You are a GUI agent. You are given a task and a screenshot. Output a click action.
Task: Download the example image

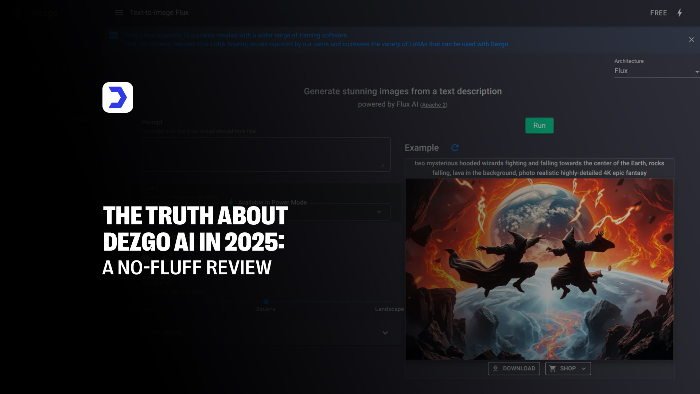pyautogui.click(x=514, y=368)
